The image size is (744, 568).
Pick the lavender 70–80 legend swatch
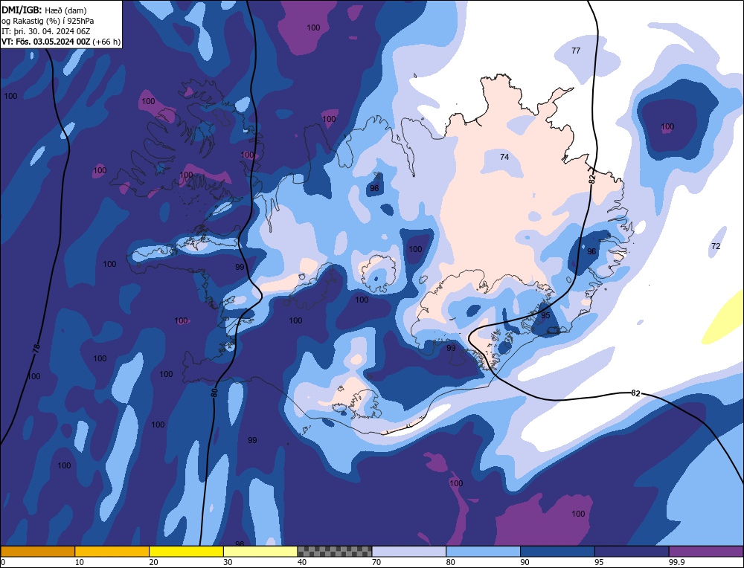point(409,551)
